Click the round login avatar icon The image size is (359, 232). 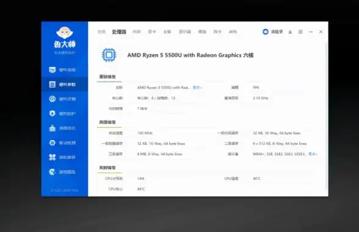tap(266, 32)
